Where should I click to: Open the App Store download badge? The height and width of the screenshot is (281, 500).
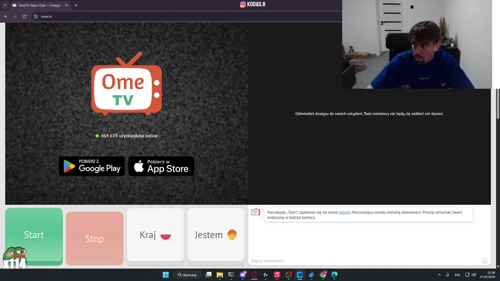pos(161,166)
